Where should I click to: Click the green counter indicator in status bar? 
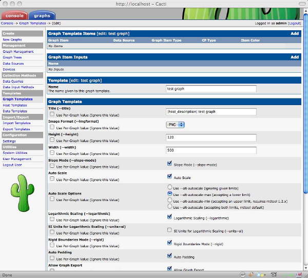pyautogui.click(x=288, y=275)
